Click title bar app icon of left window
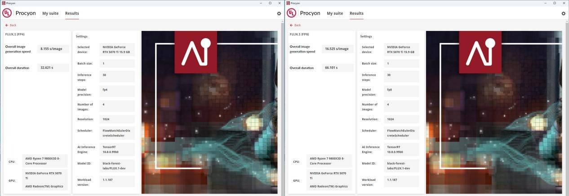The image size is (569, 196). (x=4, y=3)
